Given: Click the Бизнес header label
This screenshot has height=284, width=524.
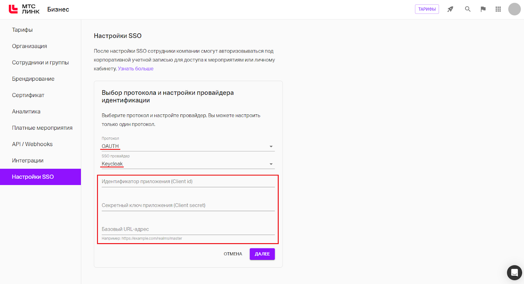Looking at the screenshot, I should click(58, 9).
